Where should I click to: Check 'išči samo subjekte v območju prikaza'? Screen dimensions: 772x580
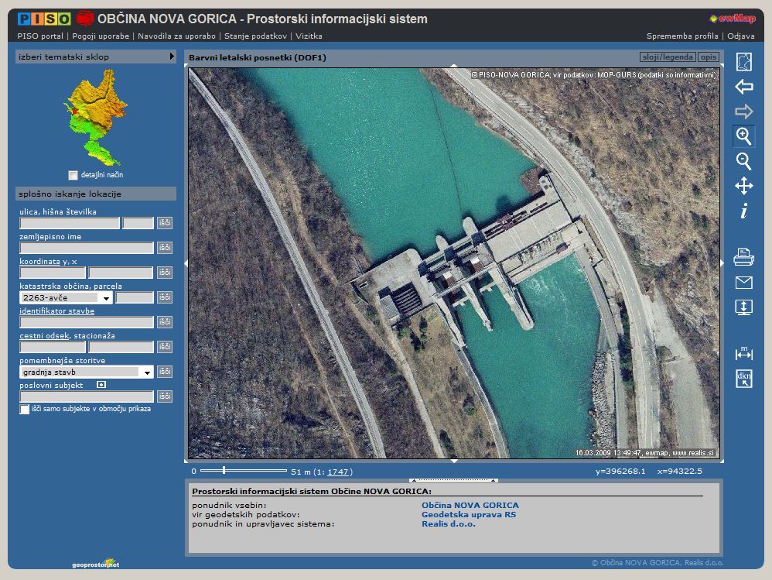point(25,409)
